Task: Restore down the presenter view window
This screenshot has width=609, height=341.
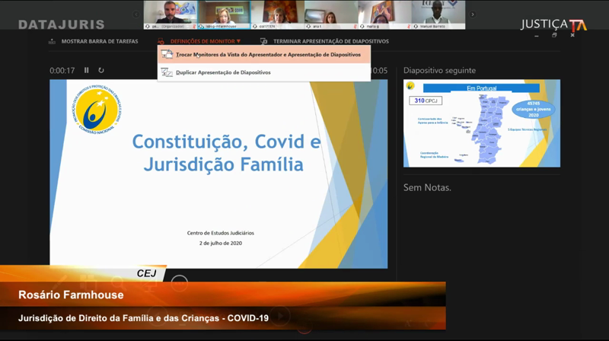Action: pos(554,34)
